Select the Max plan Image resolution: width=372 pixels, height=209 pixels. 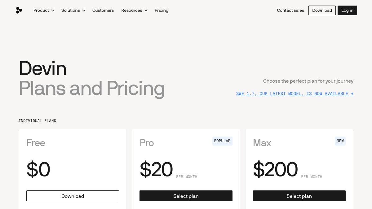click(x=299, y=196)
